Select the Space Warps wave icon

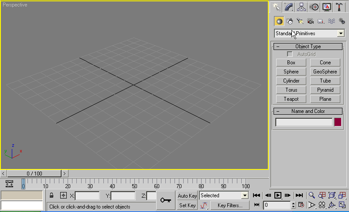332,21
